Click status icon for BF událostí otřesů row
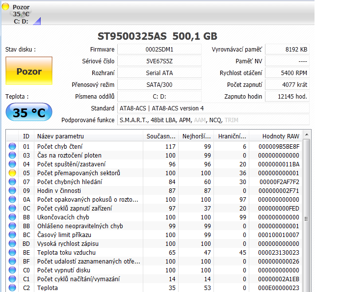The image size is (342, 292). [12, 261]
